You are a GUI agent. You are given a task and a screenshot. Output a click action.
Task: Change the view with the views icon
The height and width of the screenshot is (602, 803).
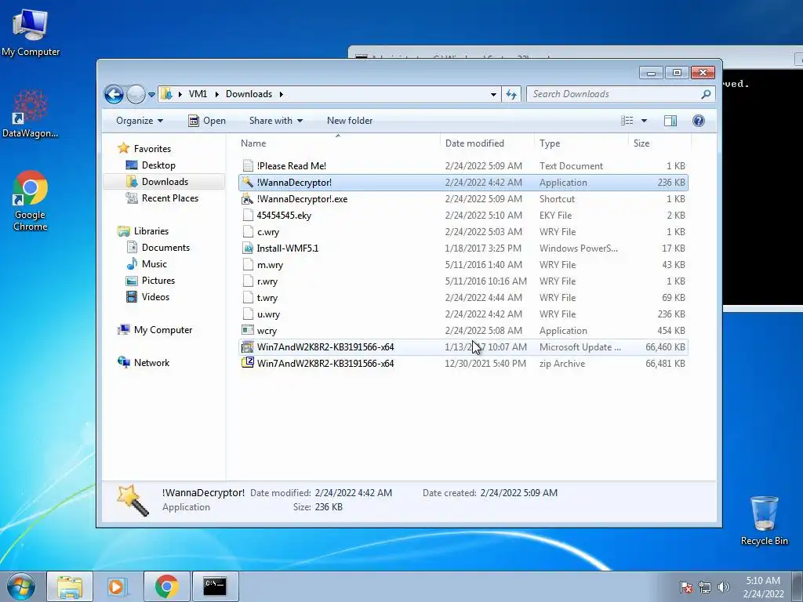627,121
